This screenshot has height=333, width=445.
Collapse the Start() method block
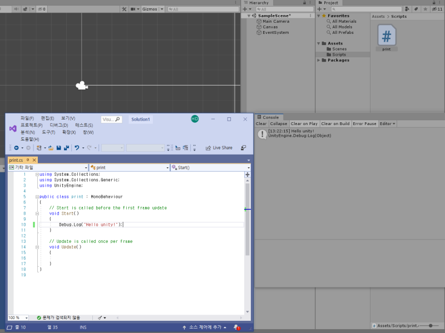click(x=37, y=213)
